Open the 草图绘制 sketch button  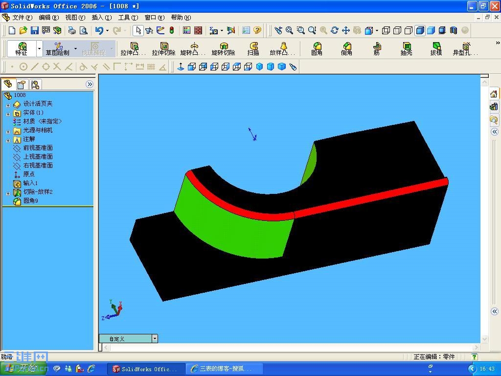(58, 49)
